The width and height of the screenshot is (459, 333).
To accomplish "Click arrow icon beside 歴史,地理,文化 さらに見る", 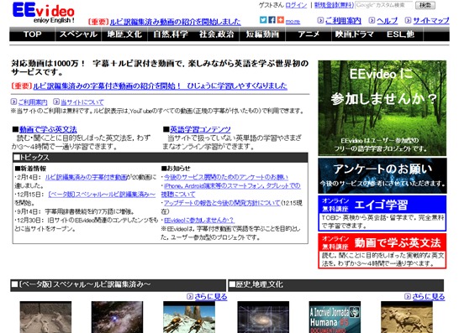I will 408,296.
